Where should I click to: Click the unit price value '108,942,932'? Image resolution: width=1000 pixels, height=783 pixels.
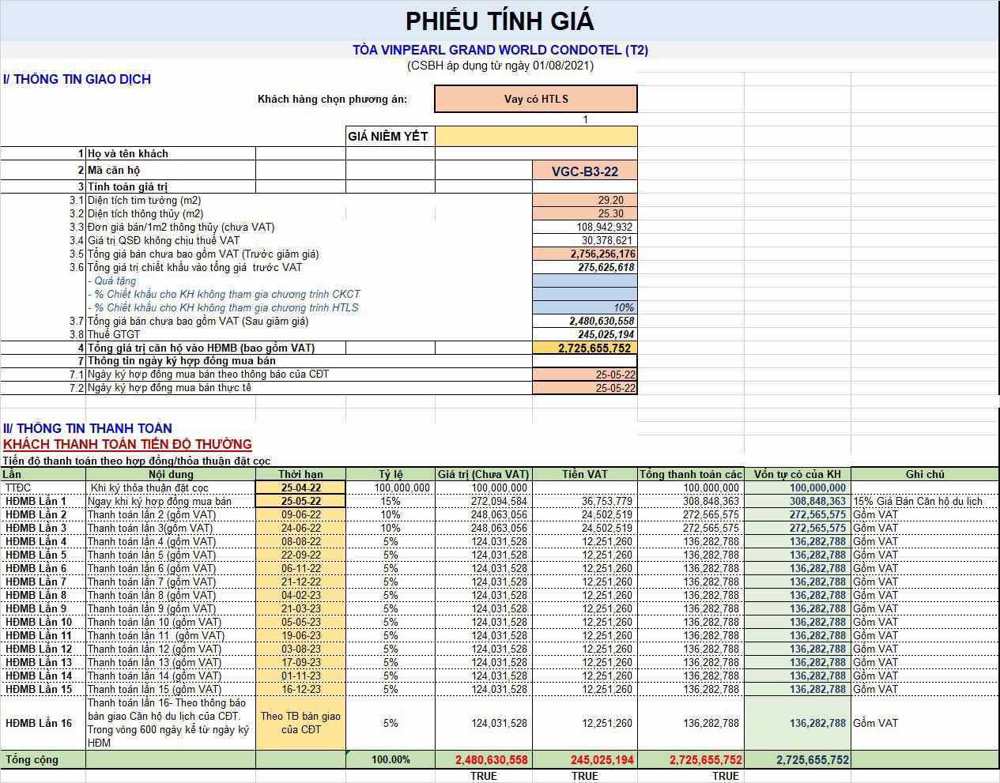click(x=584, y=228)
